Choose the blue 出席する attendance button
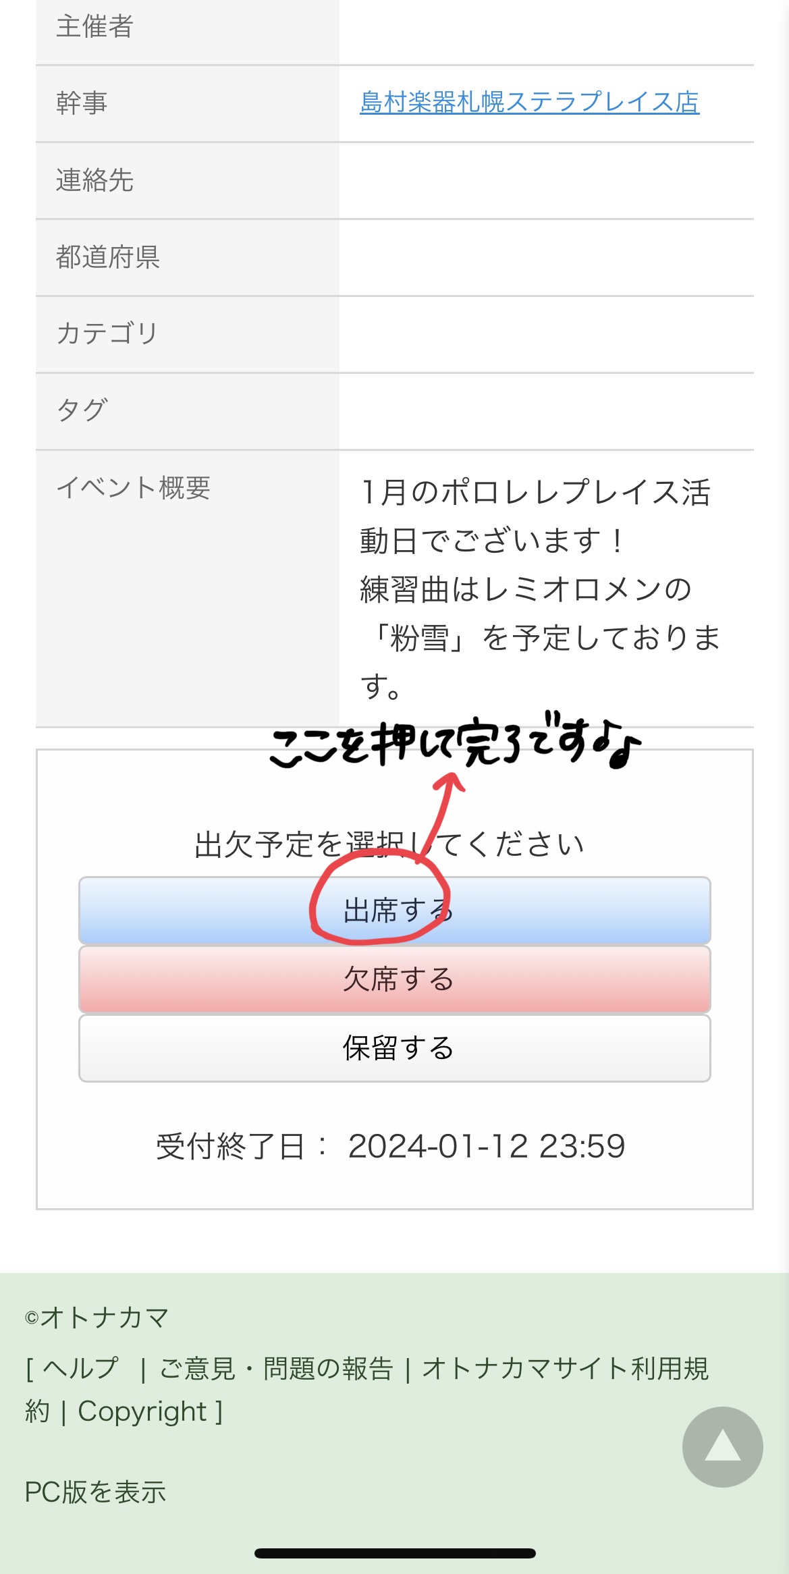Viewport: 789px width, 1574px height. pyautogui.click(x=395, y=911)
